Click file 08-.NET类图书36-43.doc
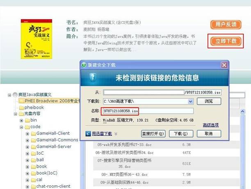This screenshot has width=251, height=189. pyautogui.click(x=124, y=174)
